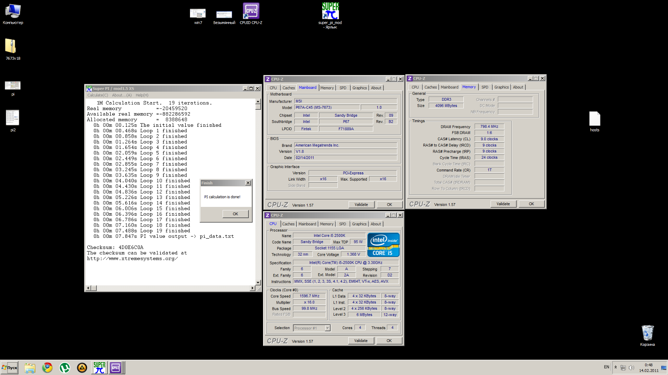This screenshot has height=375, width=668.
Task: Click the 4096 MBytes size value
Action: coord(446,106)
